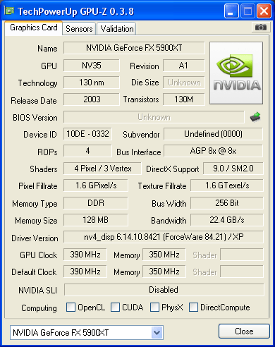
Task: Check the PhysX checkbox
Action: click(x=154, y=307)
